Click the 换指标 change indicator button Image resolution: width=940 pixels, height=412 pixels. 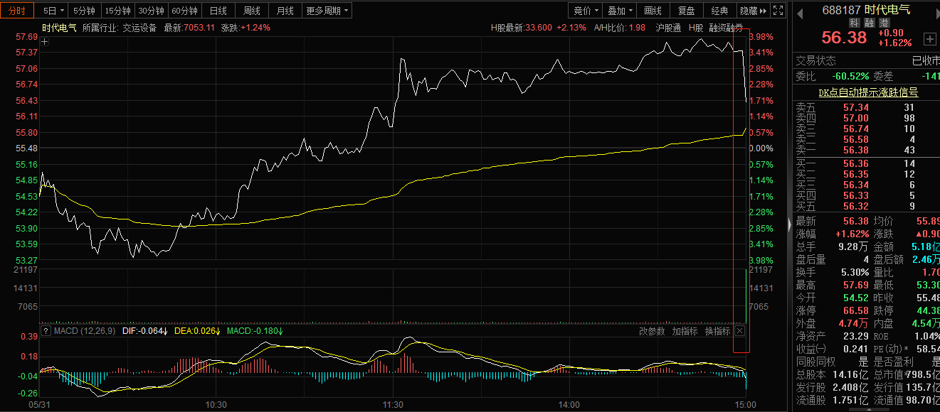coord(717,331)
